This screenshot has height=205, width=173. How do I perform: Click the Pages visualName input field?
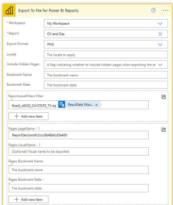pos(79,152)
